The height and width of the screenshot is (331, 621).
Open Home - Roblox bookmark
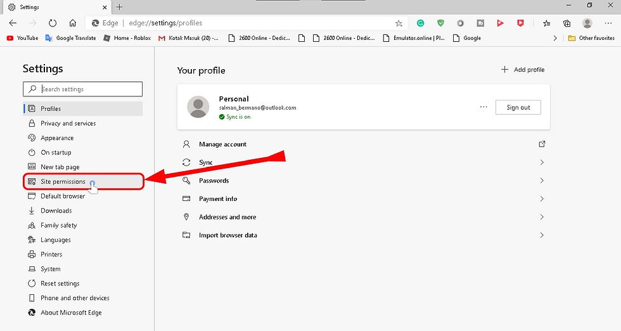[127, 38]
